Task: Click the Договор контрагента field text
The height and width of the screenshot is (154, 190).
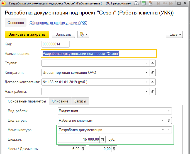Action: 93,82
